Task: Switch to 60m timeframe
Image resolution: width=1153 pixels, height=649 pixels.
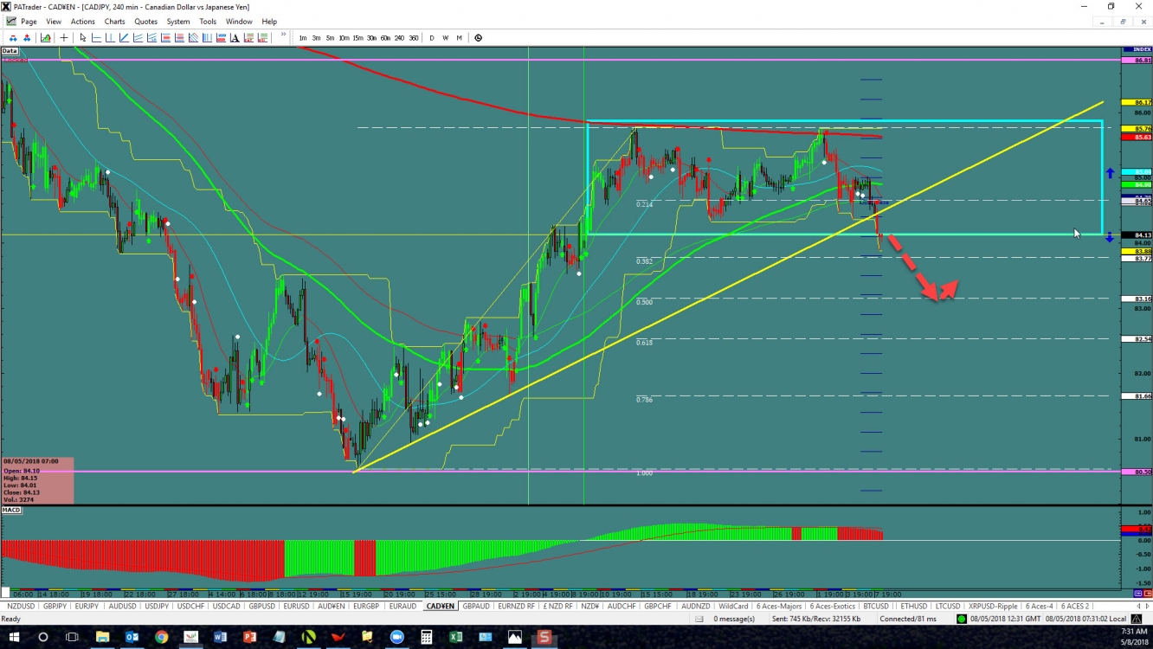Action: pyautogui.click(x=385, y=38)
